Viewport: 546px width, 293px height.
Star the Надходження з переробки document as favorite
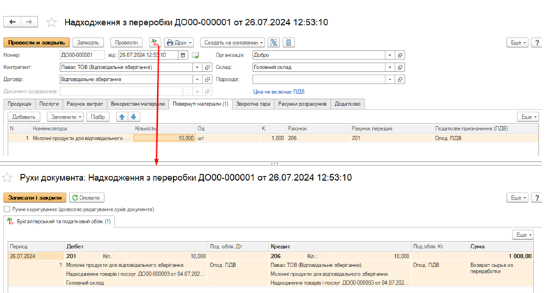(x=52, y=24)
